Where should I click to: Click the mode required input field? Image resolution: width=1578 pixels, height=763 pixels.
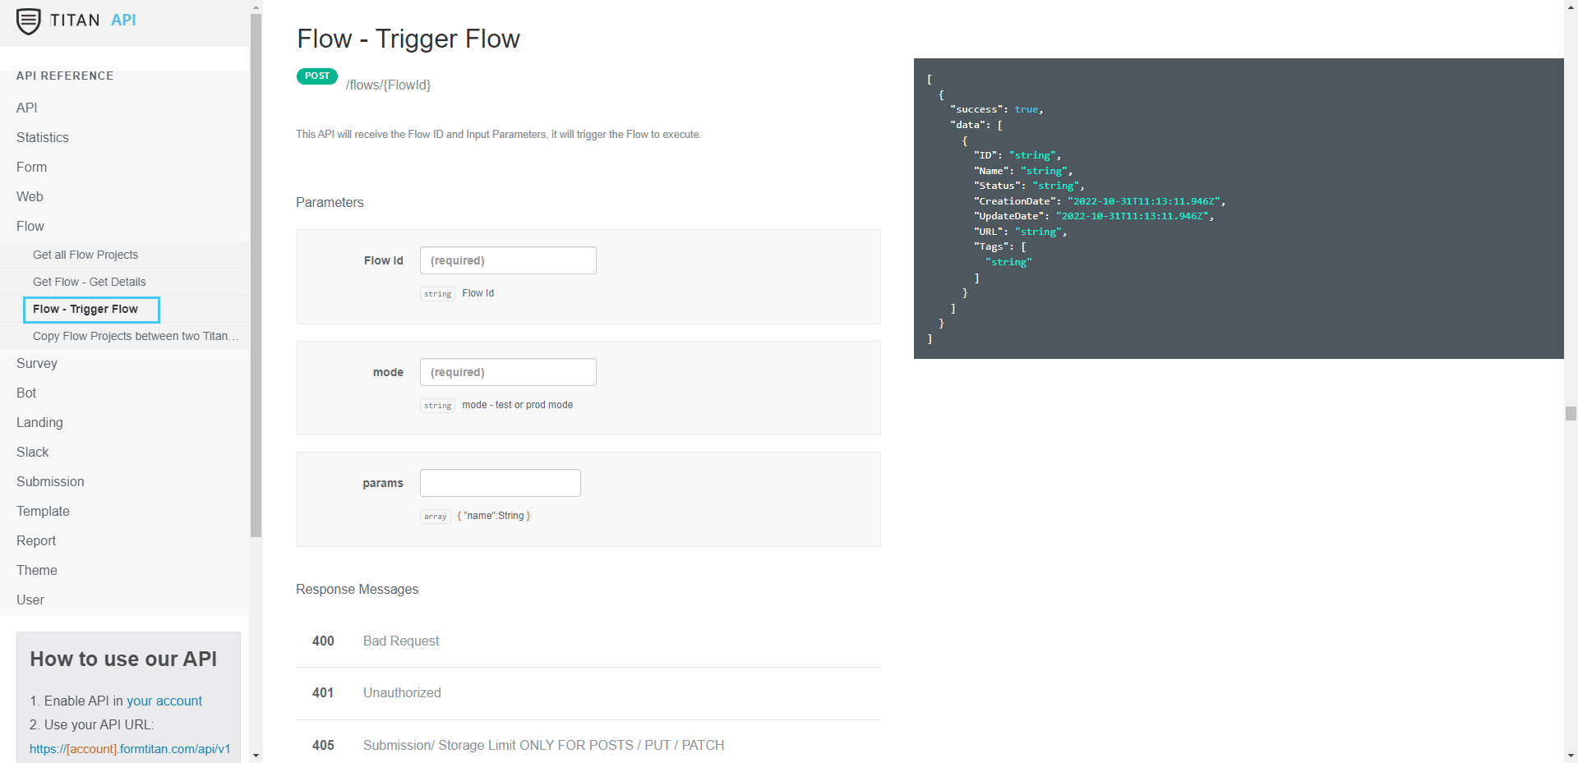pyautogui.click(x=507, y=371)
